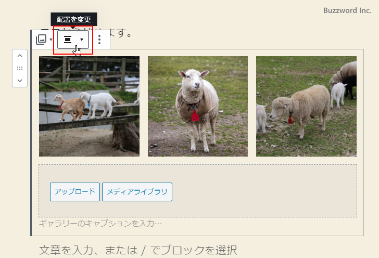Click the paragraph text above the gallery

click(x=122, y=33)
